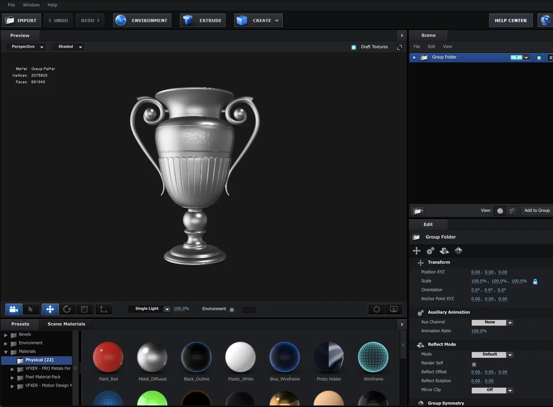Select the Physical (22) materials folder
The width and height of the screenshot is (553, 407).
[37, 360]
